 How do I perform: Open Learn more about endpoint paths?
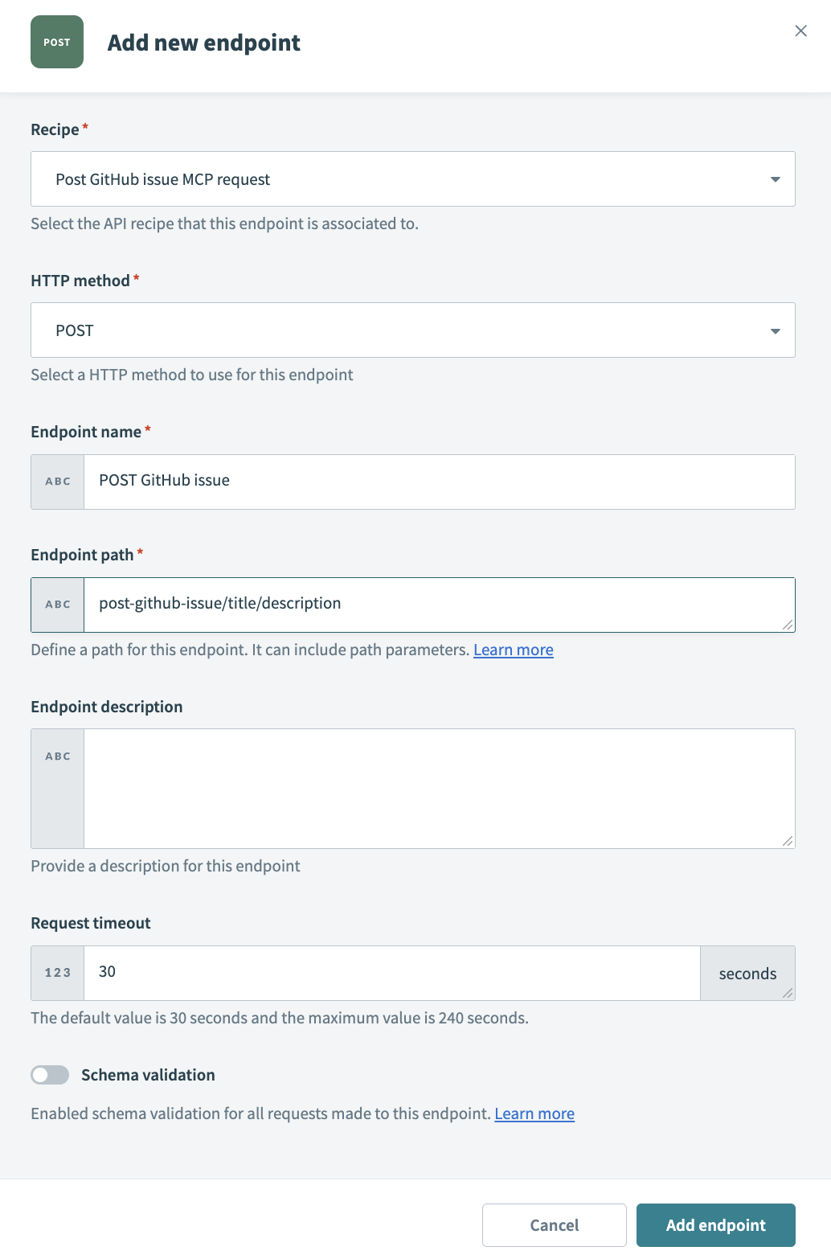tap(513, 650)
